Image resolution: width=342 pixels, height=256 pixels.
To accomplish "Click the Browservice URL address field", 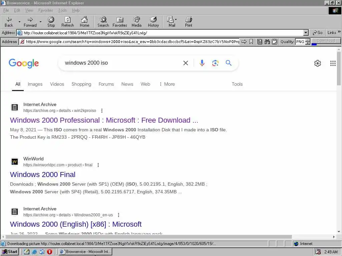I will click(x=132, y=42).
